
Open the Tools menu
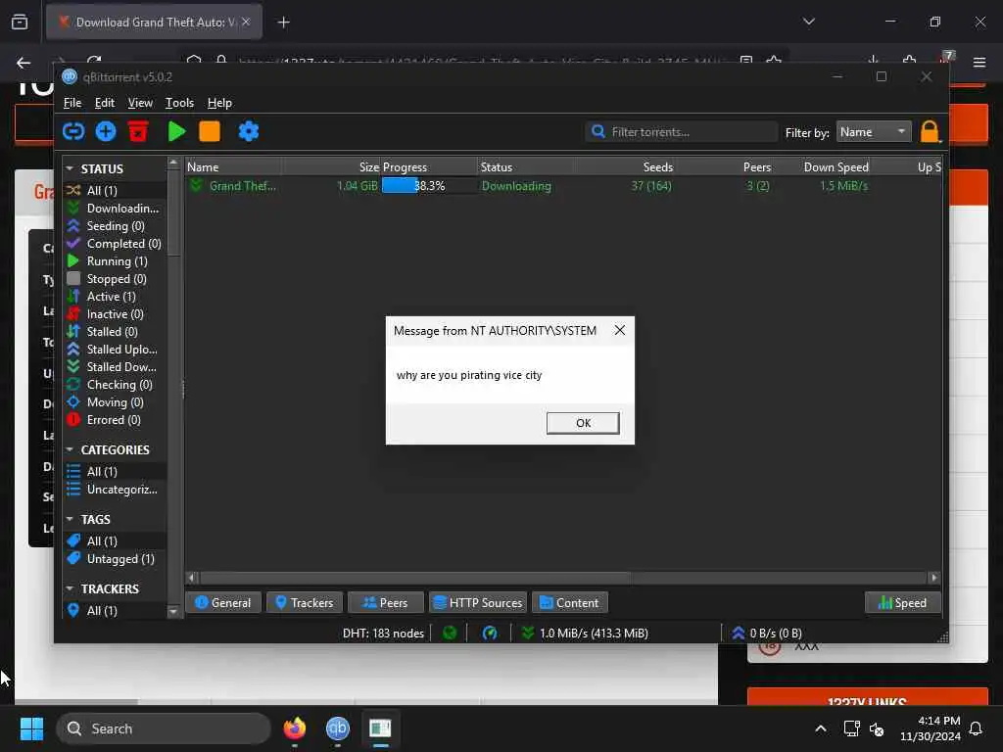[x=180, y=102]
